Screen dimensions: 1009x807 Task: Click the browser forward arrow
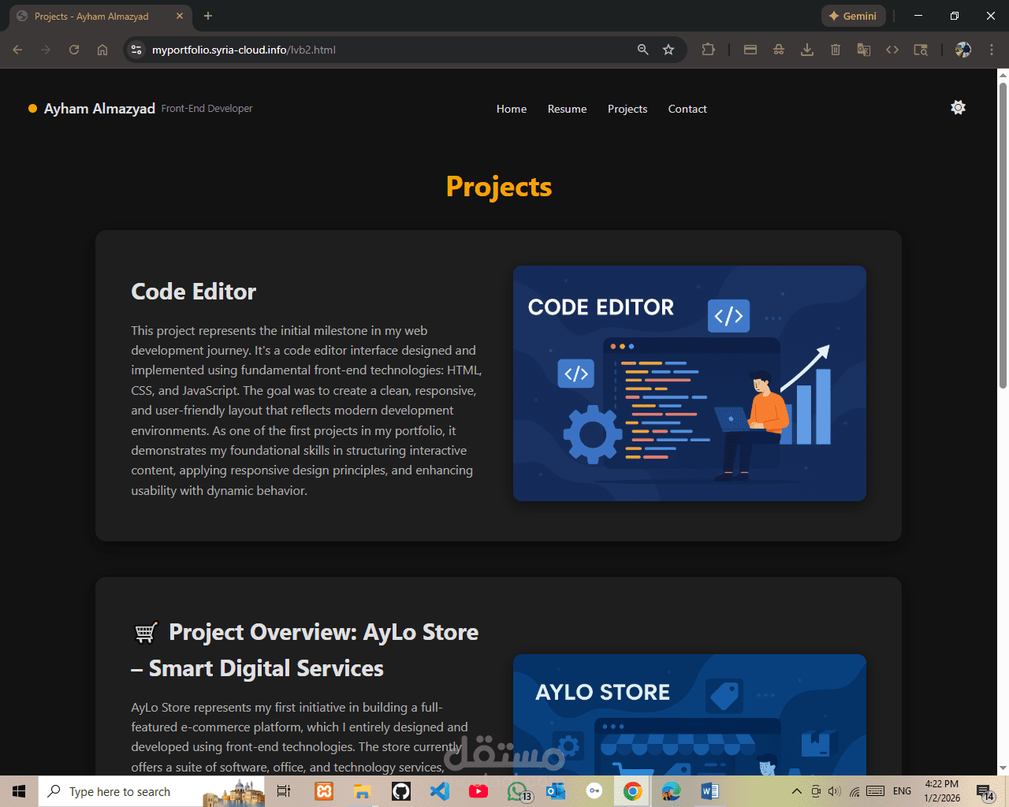(46, 50)
